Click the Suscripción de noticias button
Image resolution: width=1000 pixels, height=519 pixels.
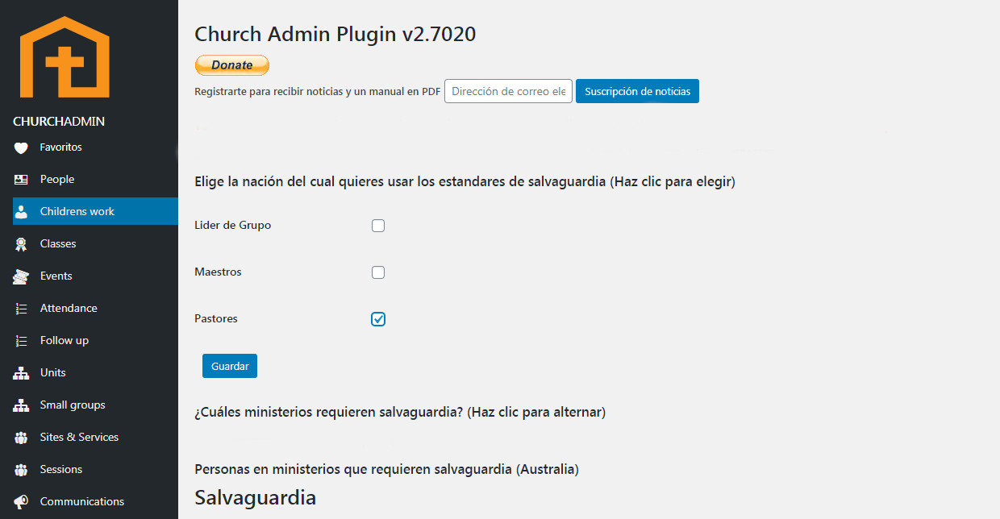tap(637, 91)
